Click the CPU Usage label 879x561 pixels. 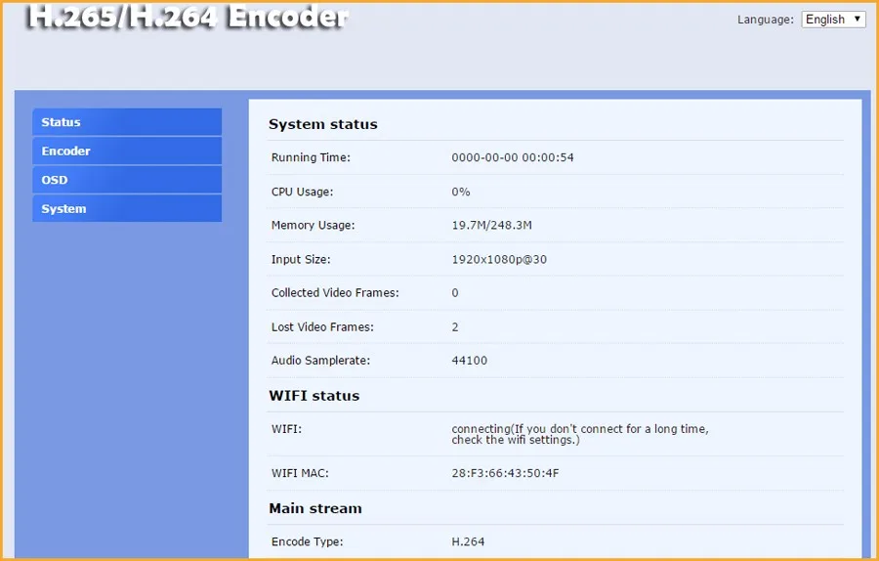(x=302, y=192)
